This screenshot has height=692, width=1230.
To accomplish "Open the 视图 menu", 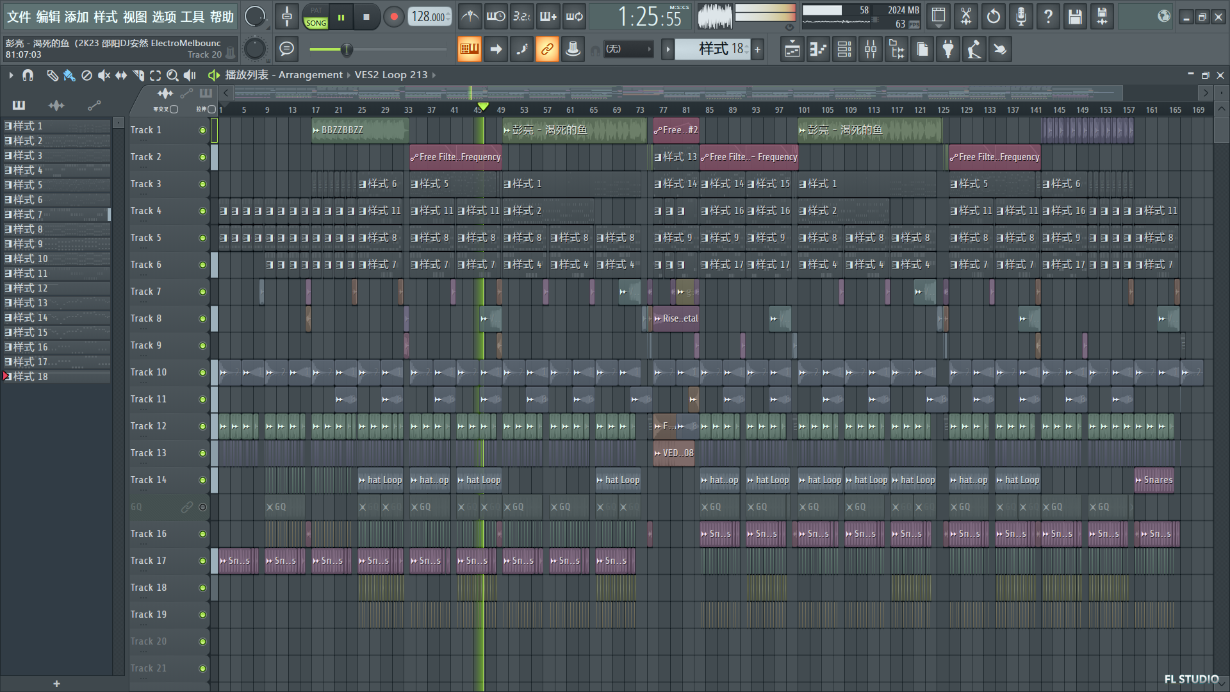I will tap(135, 17).
